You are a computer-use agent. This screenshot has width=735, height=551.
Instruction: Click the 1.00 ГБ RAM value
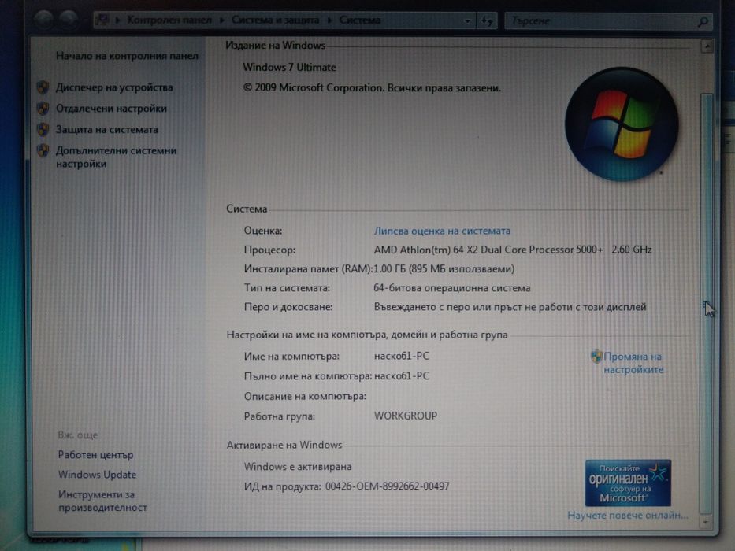444,269
